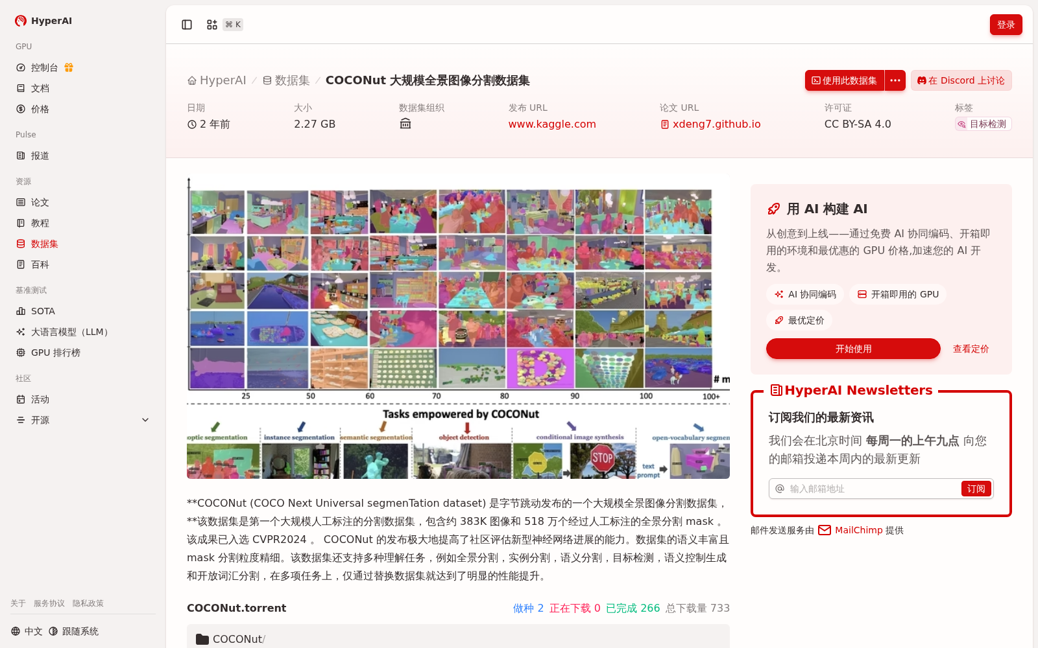The width and height of the screenshot is (1038, 648).
Task: Open the MailChimp link
Action: [858, 530]
